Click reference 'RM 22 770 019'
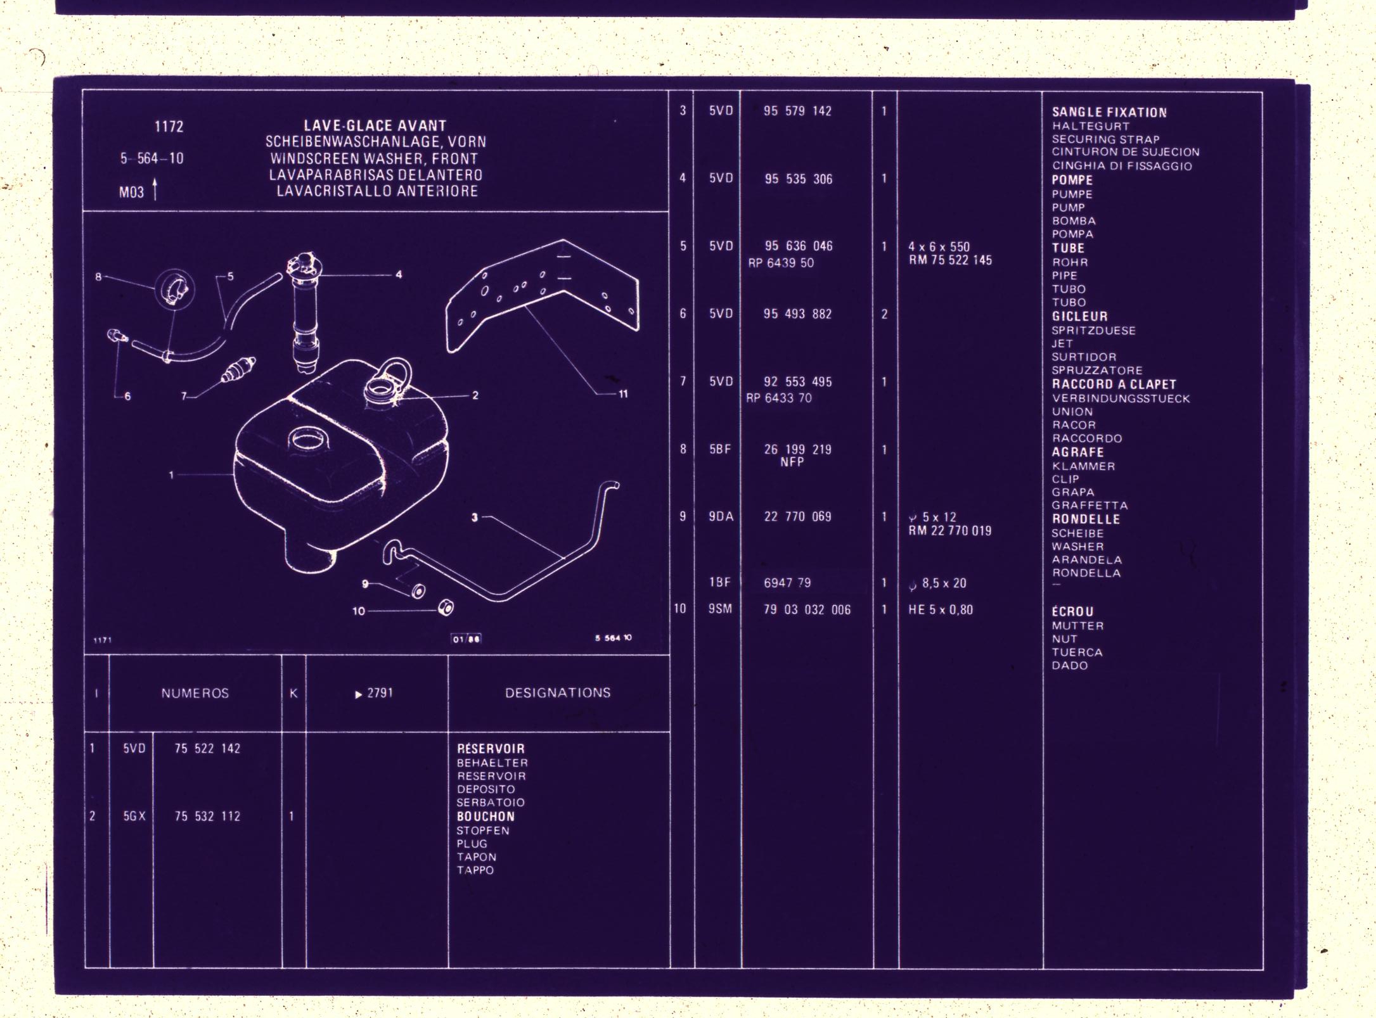1376x1018 pixels. [x=950, y=531]
